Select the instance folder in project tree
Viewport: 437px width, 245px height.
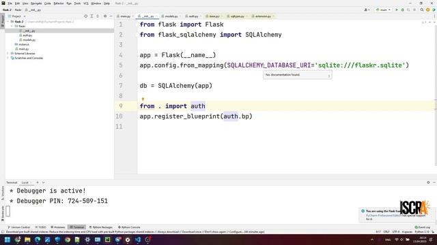tap(22, 44)
